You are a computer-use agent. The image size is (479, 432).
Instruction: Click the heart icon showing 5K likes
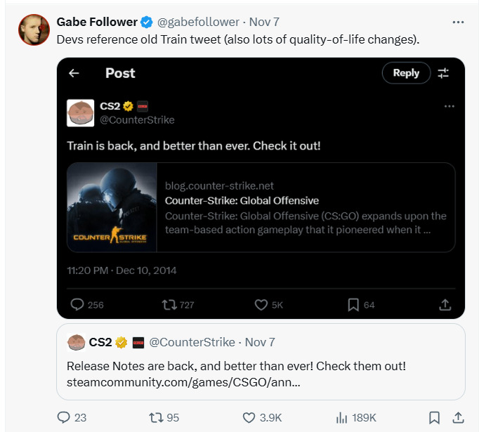click(x=261, y=304)
